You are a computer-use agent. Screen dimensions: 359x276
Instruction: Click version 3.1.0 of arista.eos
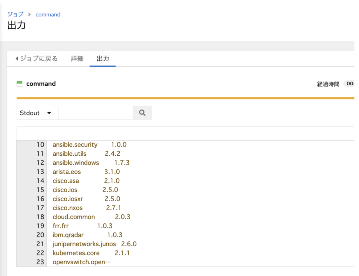coord(112,172)
